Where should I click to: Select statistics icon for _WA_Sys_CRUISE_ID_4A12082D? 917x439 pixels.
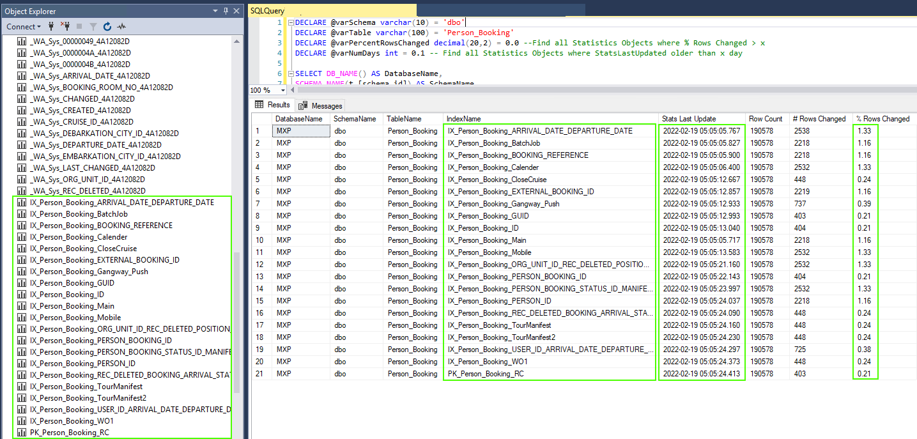22,122
